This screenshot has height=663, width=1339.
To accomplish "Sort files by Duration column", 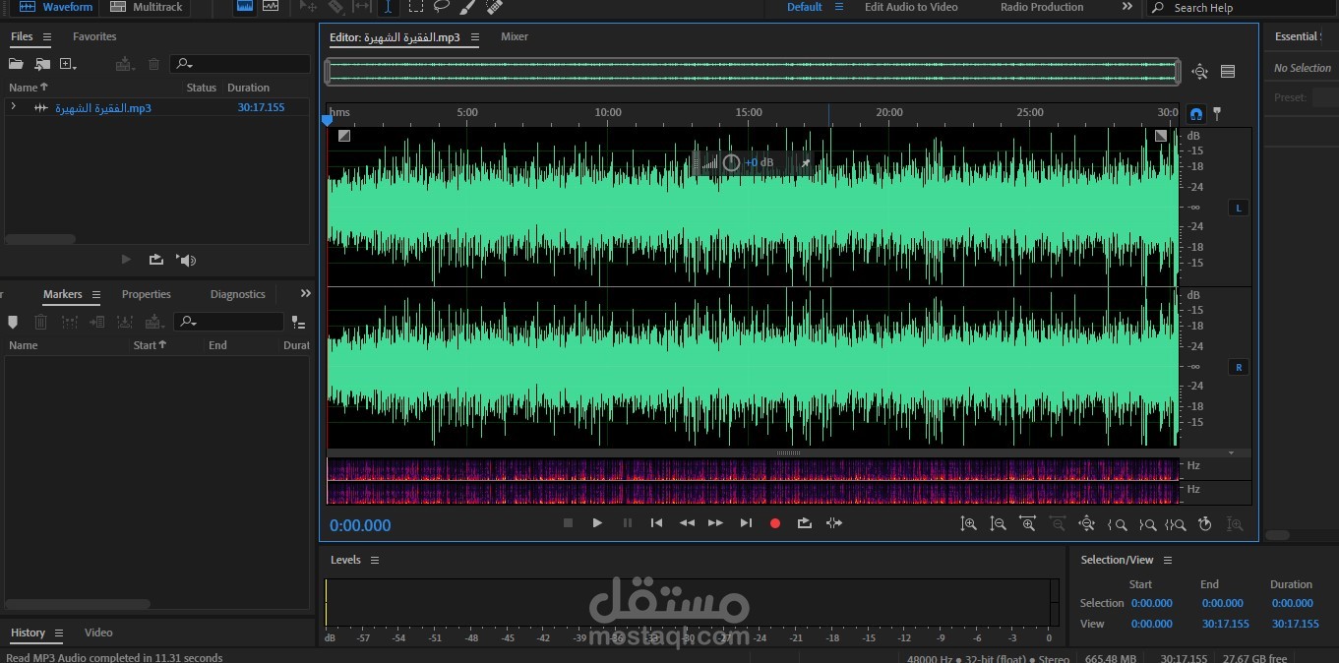I will (x=248, y=88).
